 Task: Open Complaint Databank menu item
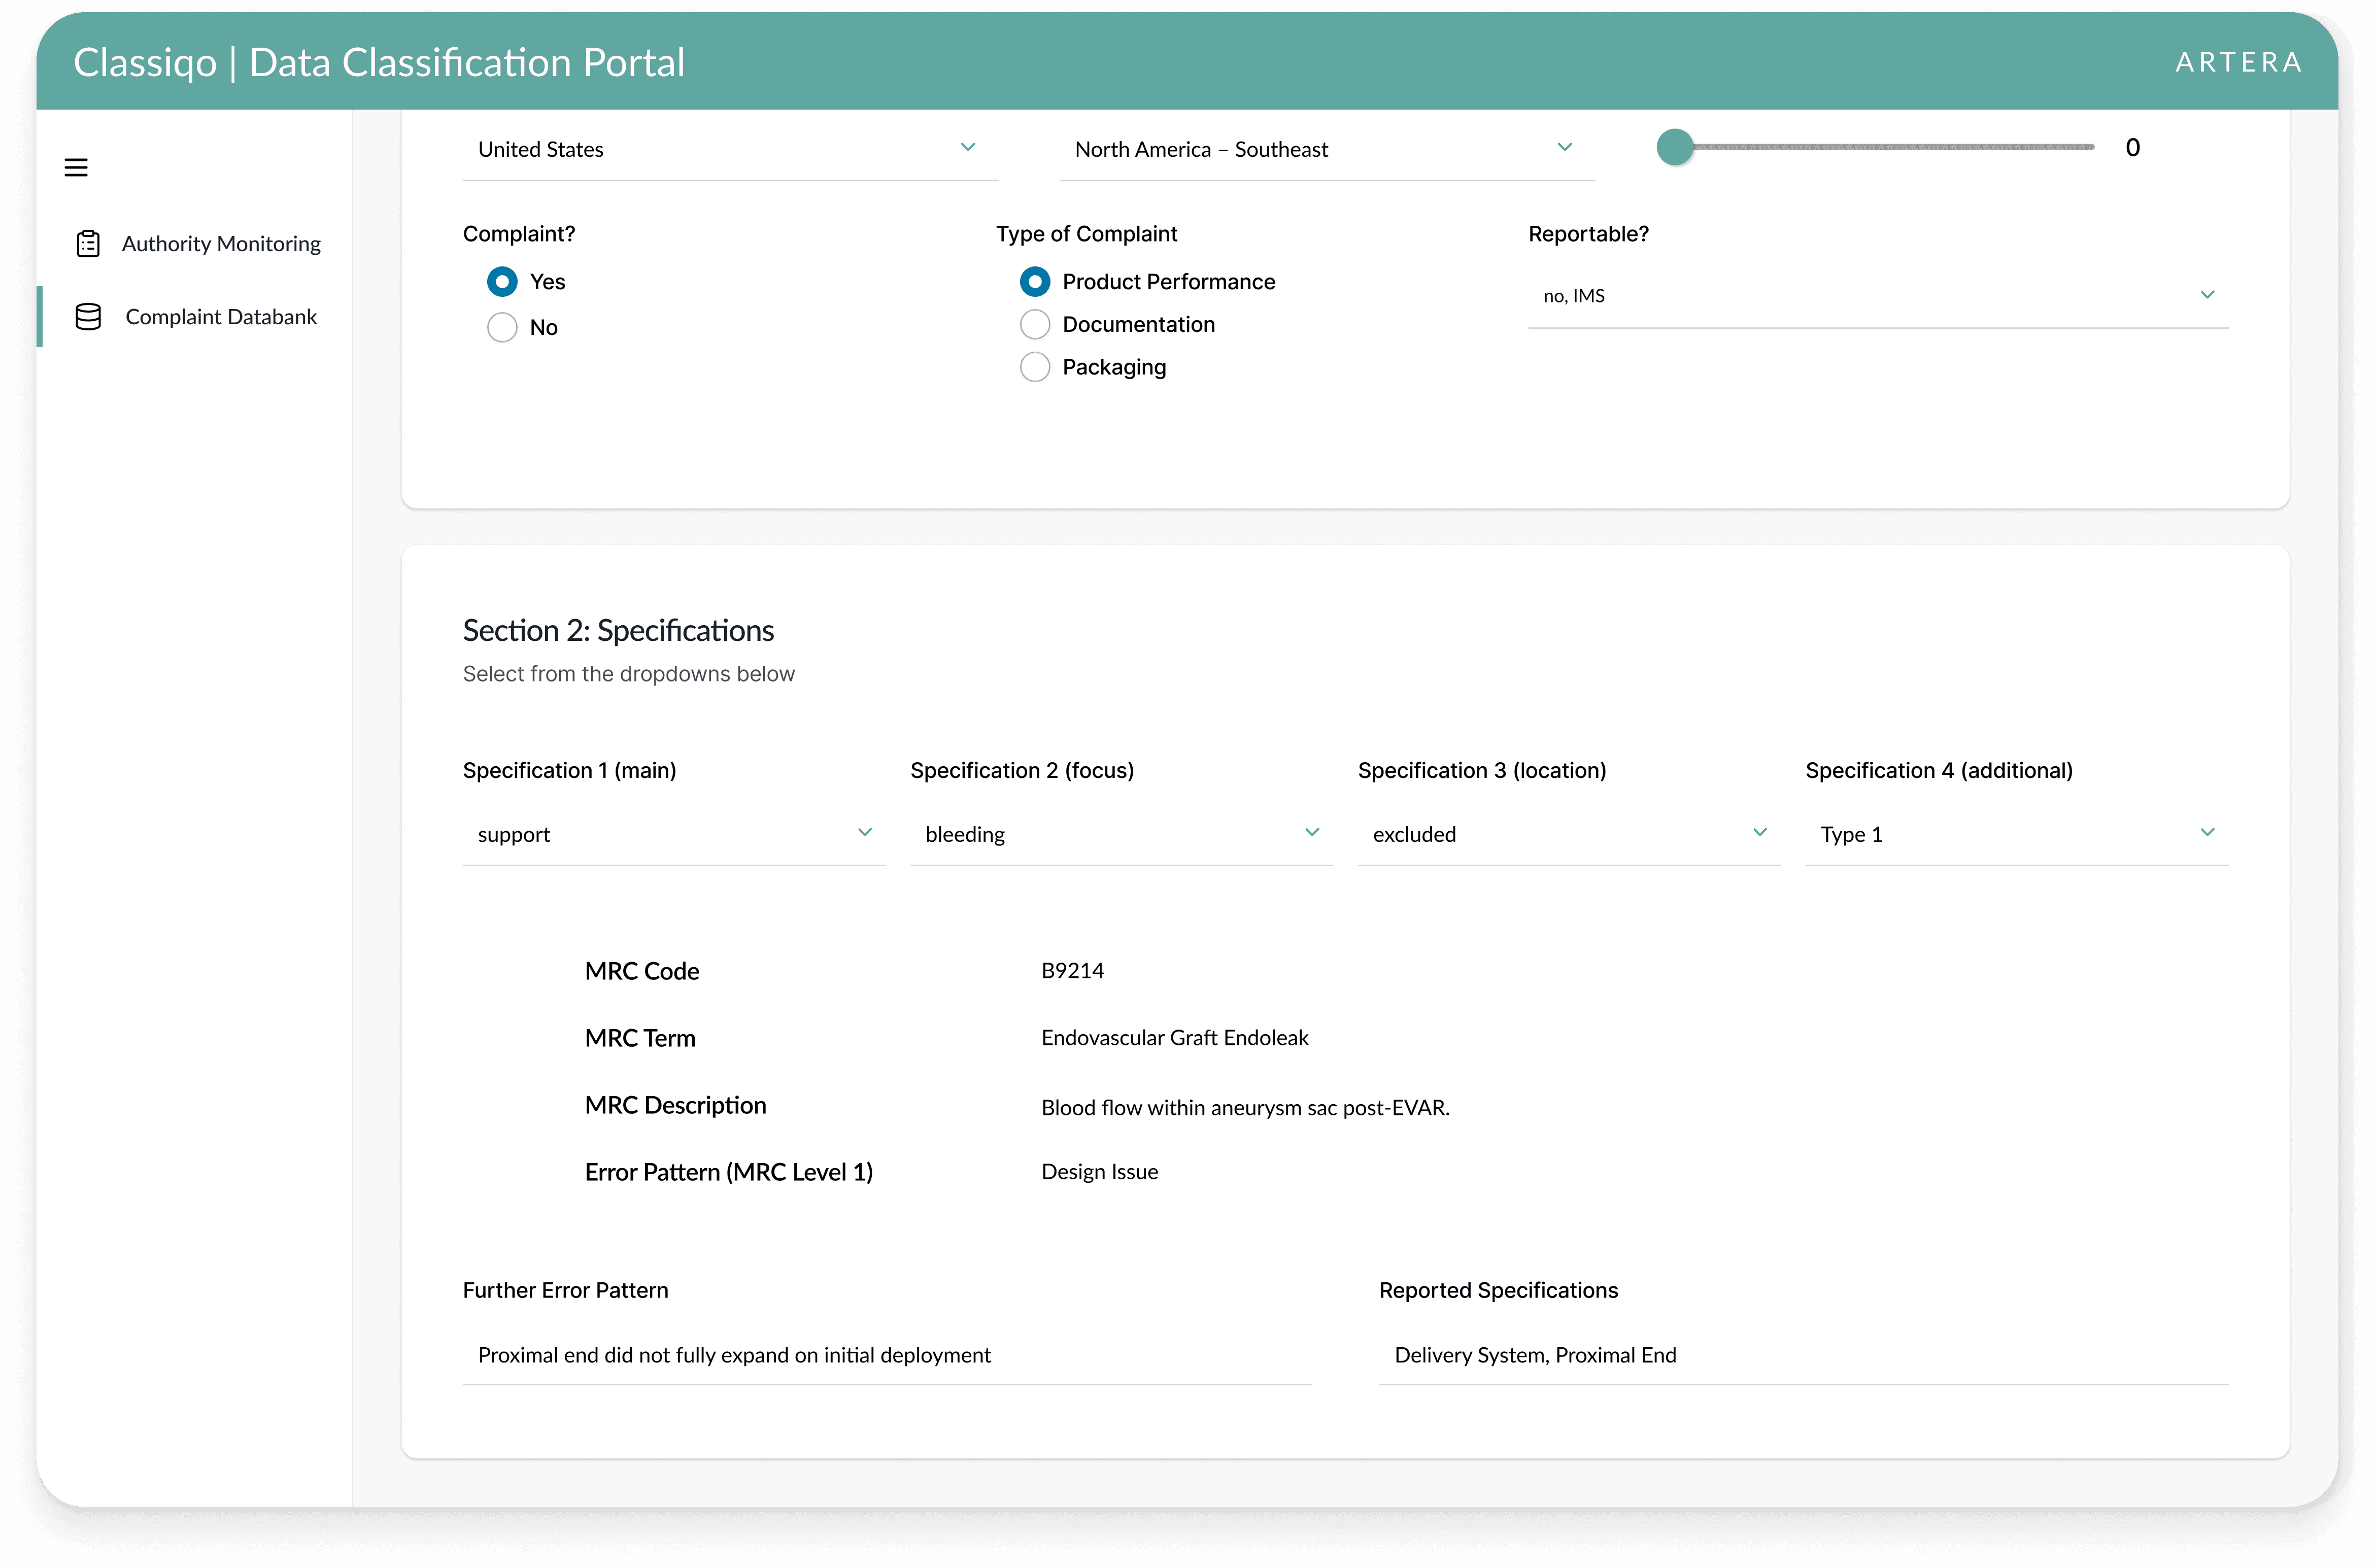[221, 317]
